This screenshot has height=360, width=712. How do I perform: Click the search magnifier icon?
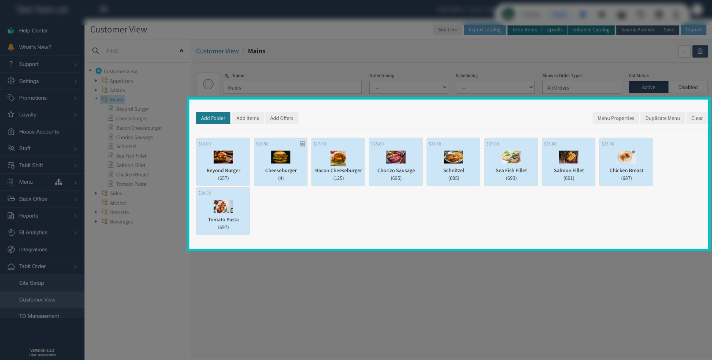click(x=95, y=51)
